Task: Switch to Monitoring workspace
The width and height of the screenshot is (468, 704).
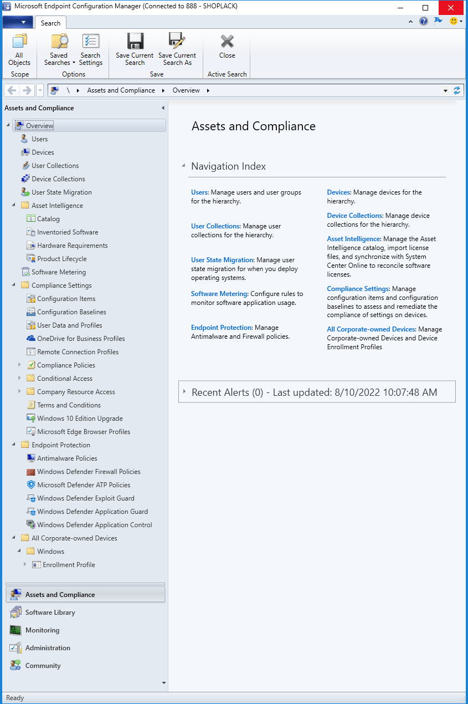Action: 42,630
